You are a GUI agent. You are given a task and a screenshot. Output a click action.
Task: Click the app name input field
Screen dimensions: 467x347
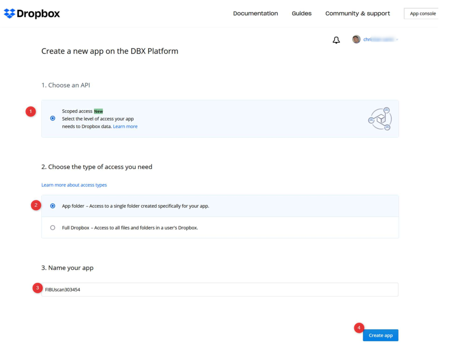220,290
